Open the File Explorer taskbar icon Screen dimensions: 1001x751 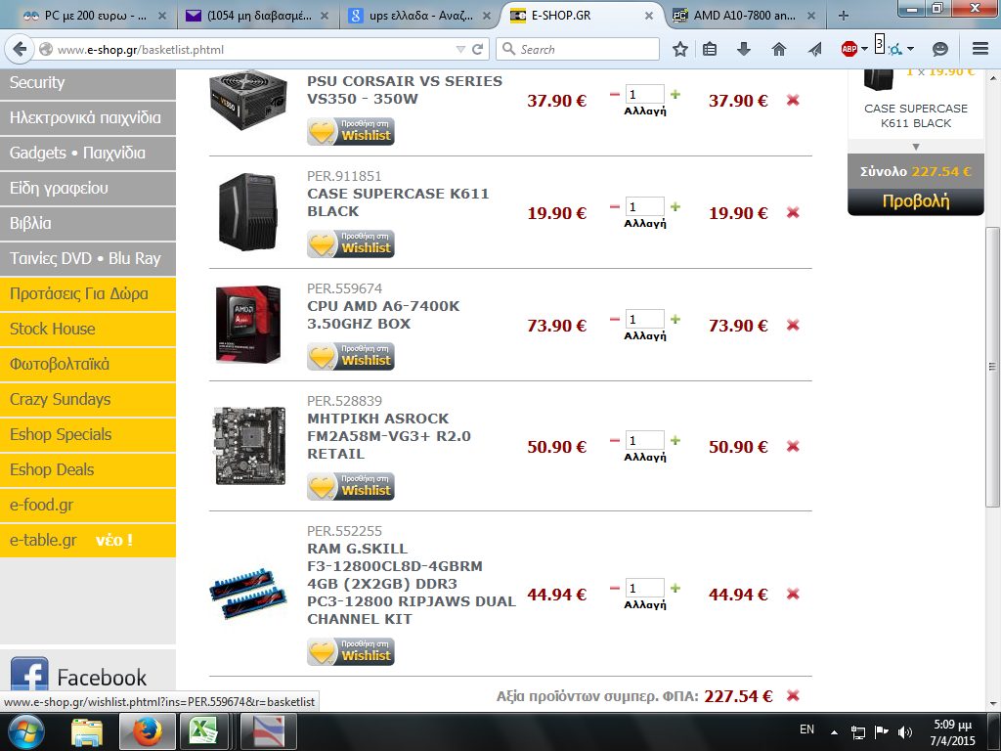pyautogui.click(x=87, y=731)
